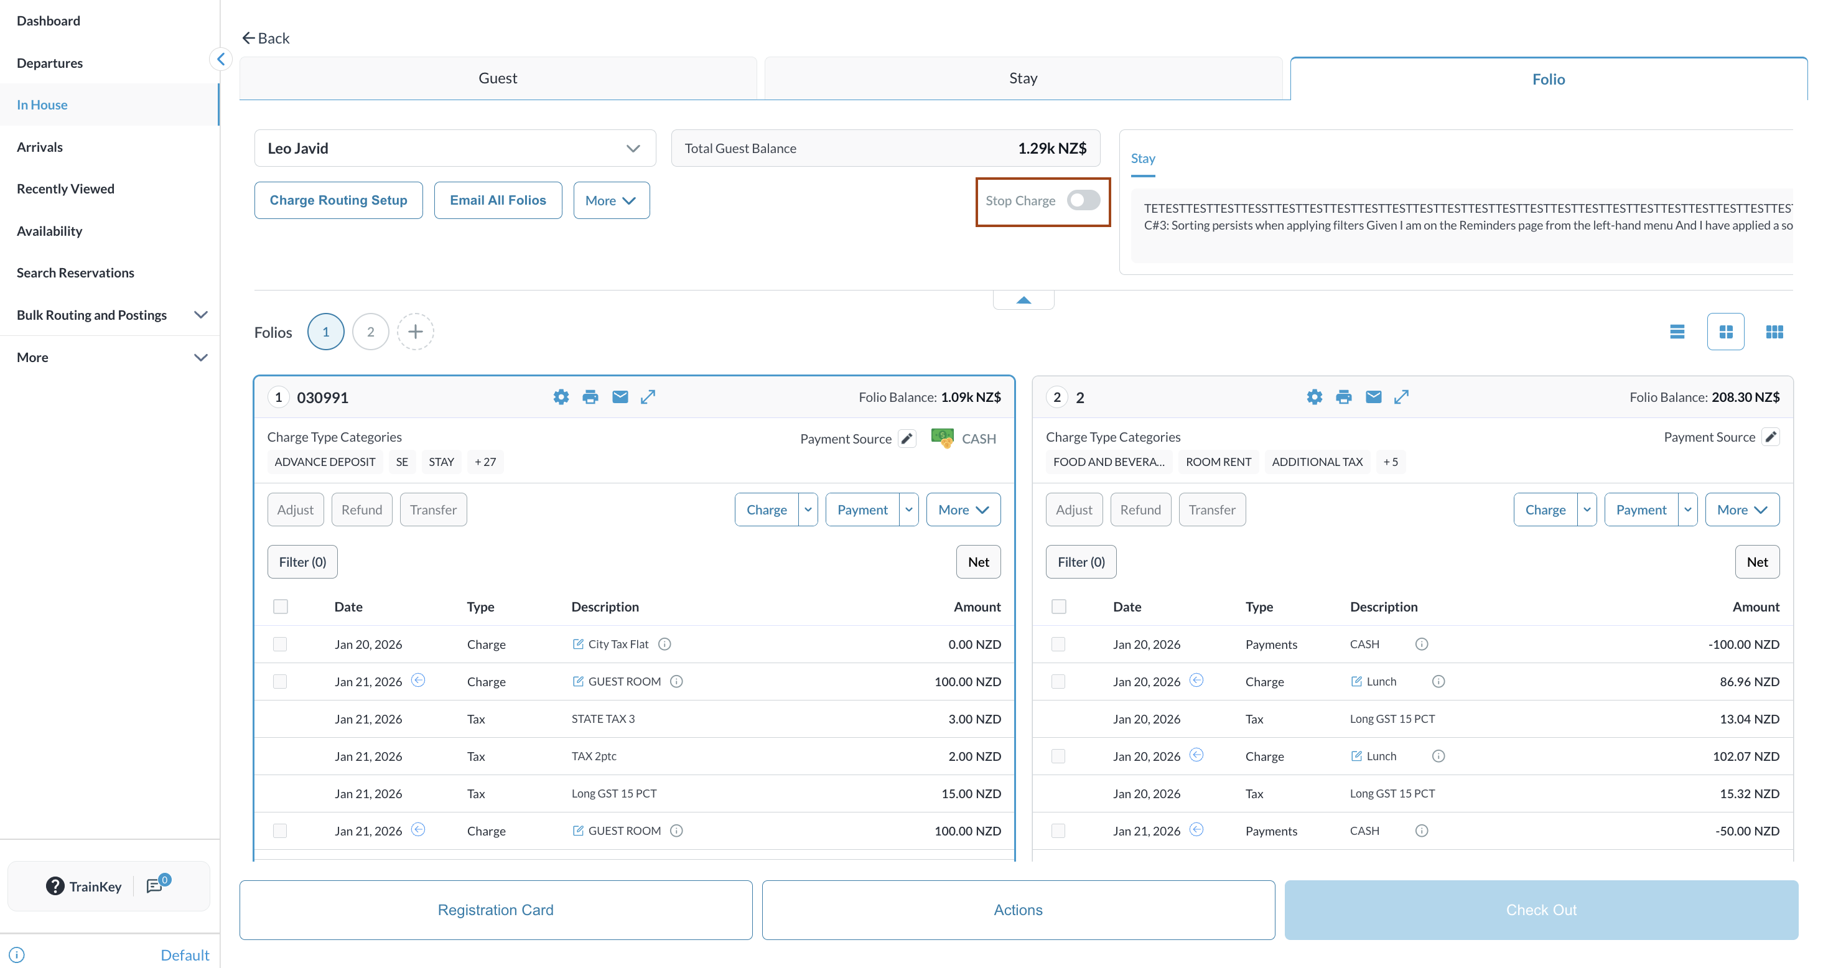Open Charge dropdown arrow in folio 030991
Viewport: 1823px width, 968px height.
[808, 510]
